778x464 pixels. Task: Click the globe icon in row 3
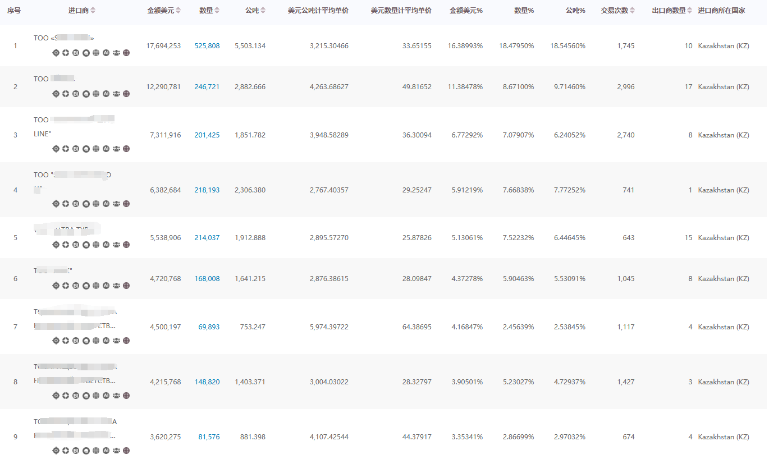96,149
